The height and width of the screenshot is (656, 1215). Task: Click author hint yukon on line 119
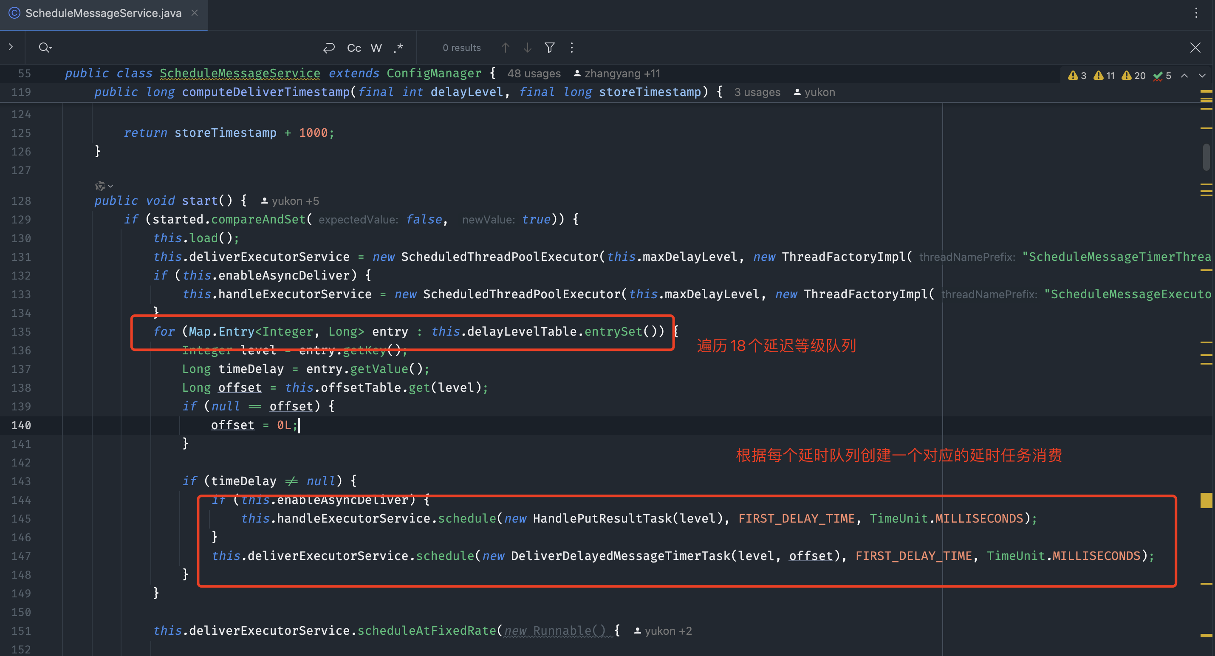[814, 93]
